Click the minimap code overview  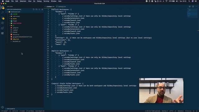pyautogui.click(x=192, y=13)
